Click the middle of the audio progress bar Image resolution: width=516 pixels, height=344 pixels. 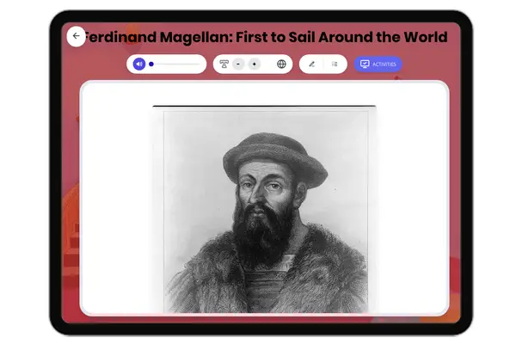[x=175, y=64]
